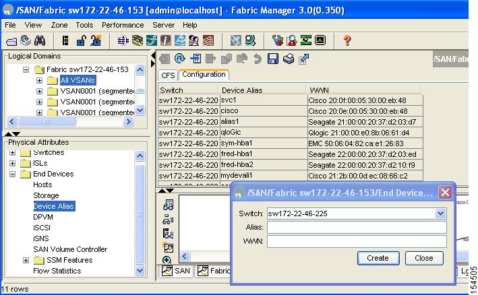
Task: Expand the SSM Features folder
Action: pos(26,260)
